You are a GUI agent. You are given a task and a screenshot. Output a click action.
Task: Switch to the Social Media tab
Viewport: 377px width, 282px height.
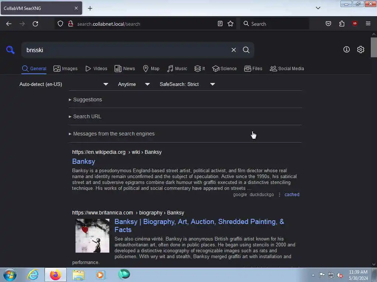click(x=287, y=69)
